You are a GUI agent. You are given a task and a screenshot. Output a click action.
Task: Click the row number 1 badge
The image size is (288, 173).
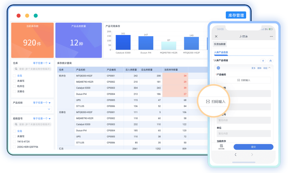pos(218,68)
